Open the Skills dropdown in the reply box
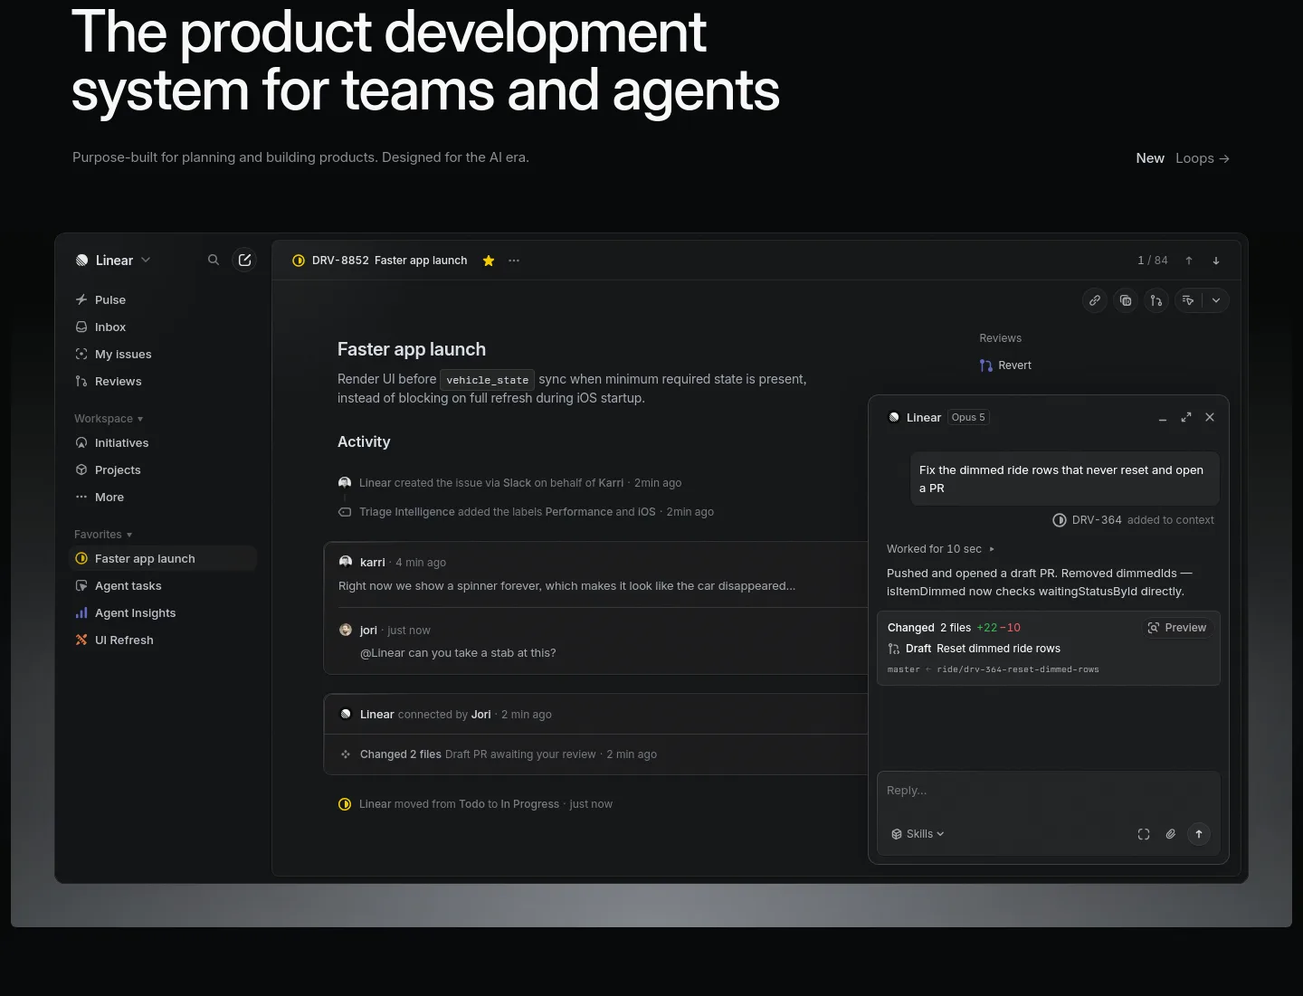Screen dimensions: 1303x996 tap(918, 834)
